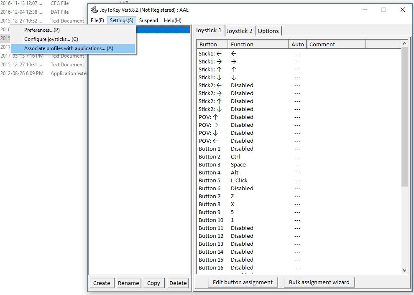Image resolution: width=414 pixels, height=295 pixels.
Task: Select the POV: ← row
Action: pyautogui.click(x=299, y=141)
